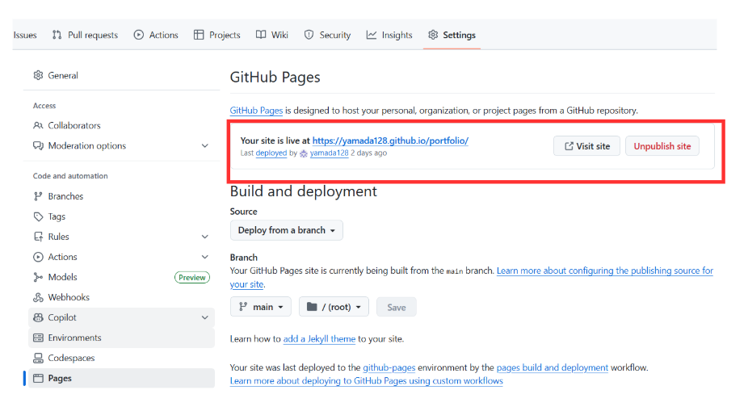Click the Moderation options comment icon
748x407 pixels.
point(38,145)
